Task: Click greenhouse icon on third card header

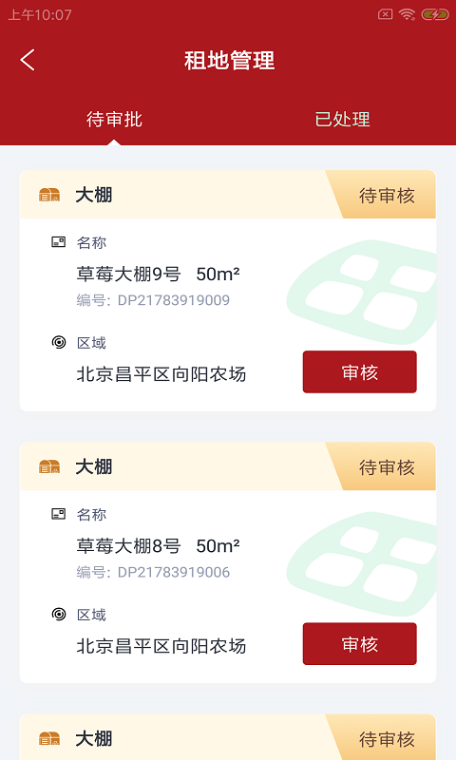Action: [49, 739]
